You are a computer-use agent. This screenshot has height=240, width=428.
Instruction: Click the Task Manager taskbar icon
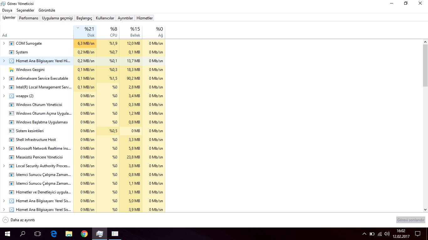(x=100, y=234)
